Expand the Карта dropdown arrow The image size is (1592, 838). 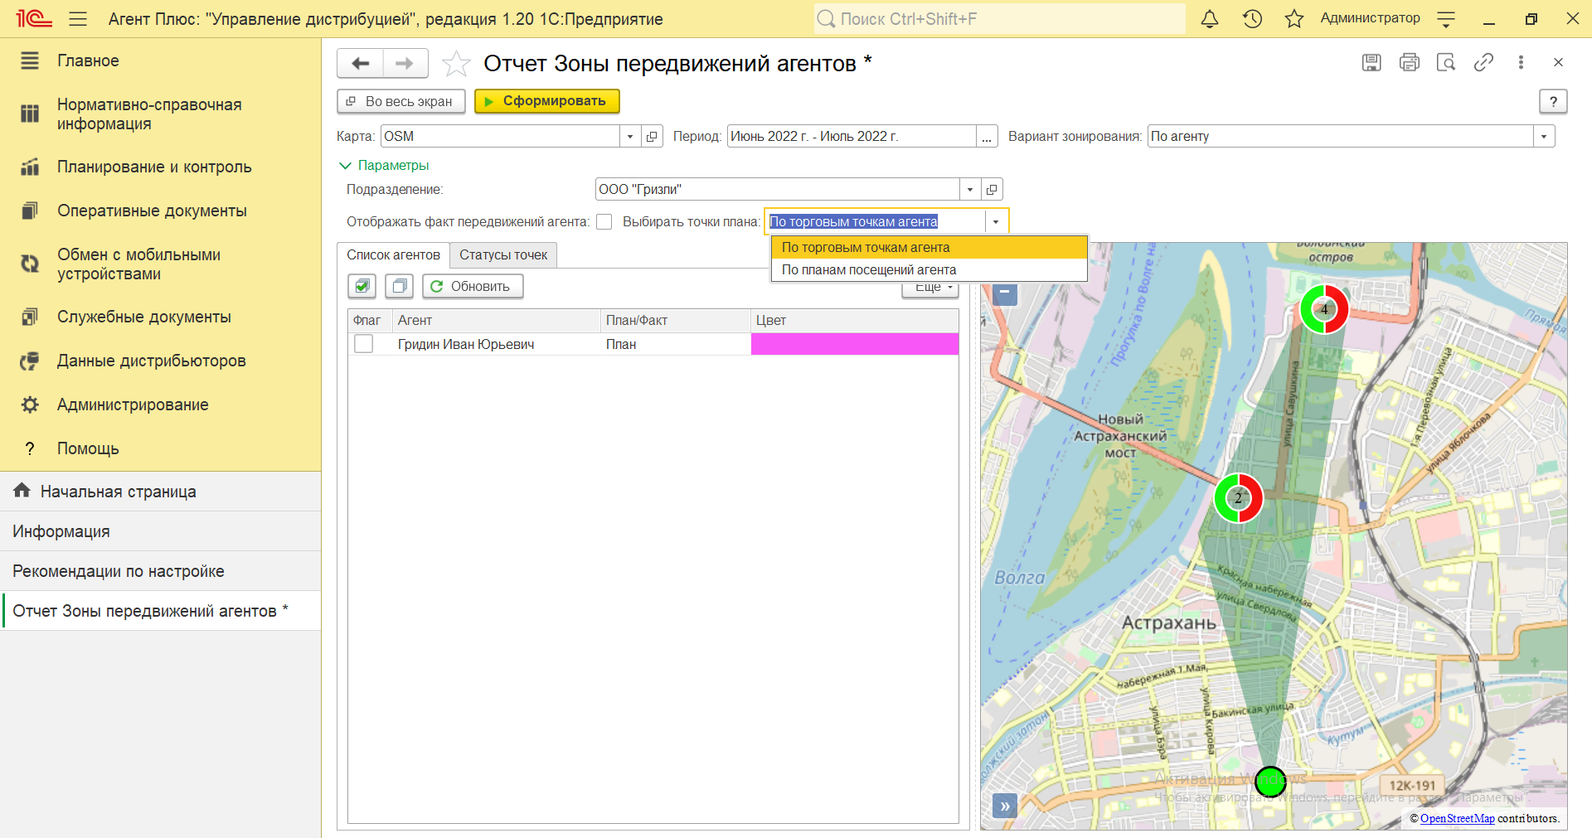tap(630, 137)
